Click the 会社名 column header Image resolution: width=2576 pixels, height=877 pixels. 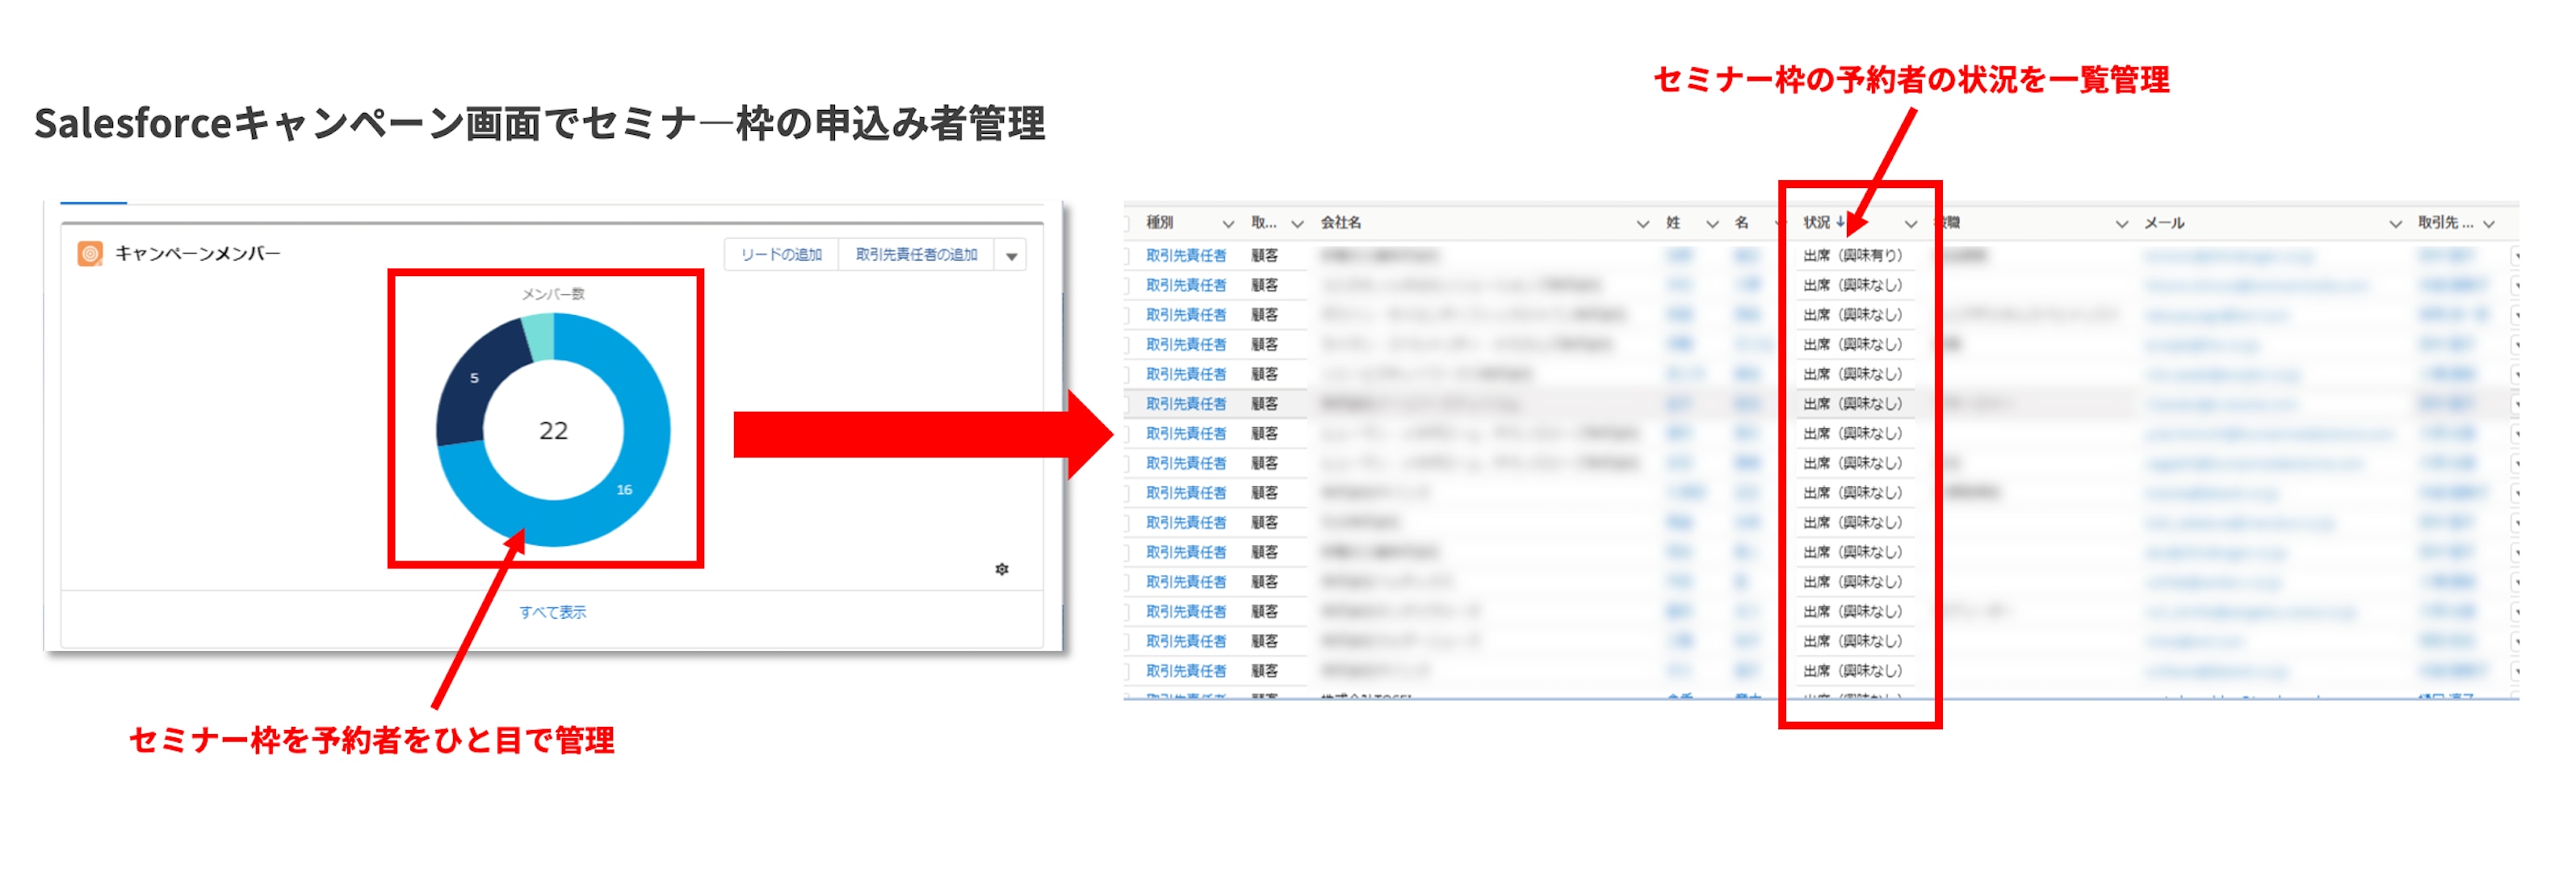[1341, 222]
